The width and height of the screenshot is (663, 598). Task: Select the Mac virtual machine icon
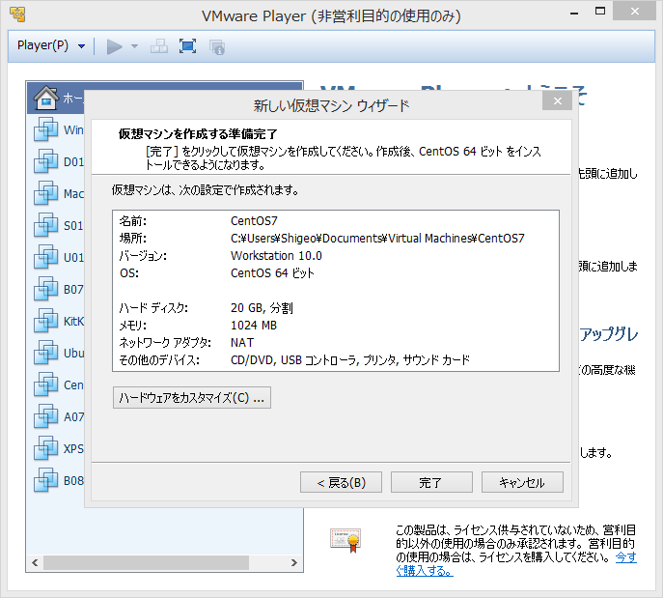click(x=45, y=193)
